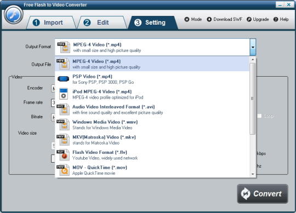
Task: Click the FLV Flash file icon
Action: [63, 155]
